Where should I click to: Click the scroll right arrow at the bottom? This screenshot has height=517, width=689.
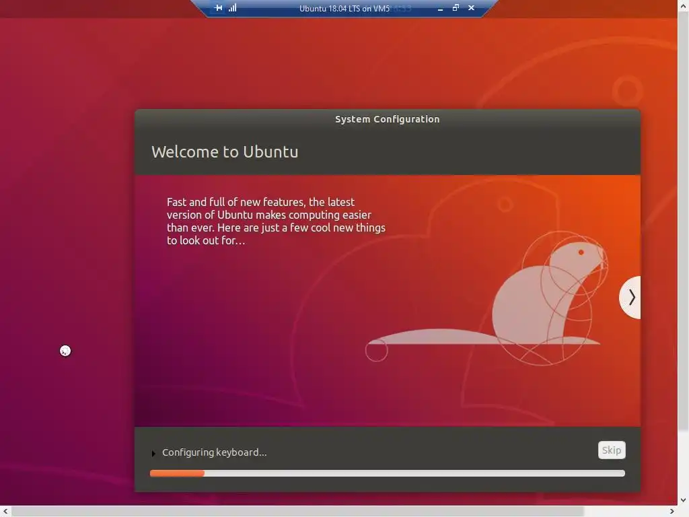pos(672,512)
